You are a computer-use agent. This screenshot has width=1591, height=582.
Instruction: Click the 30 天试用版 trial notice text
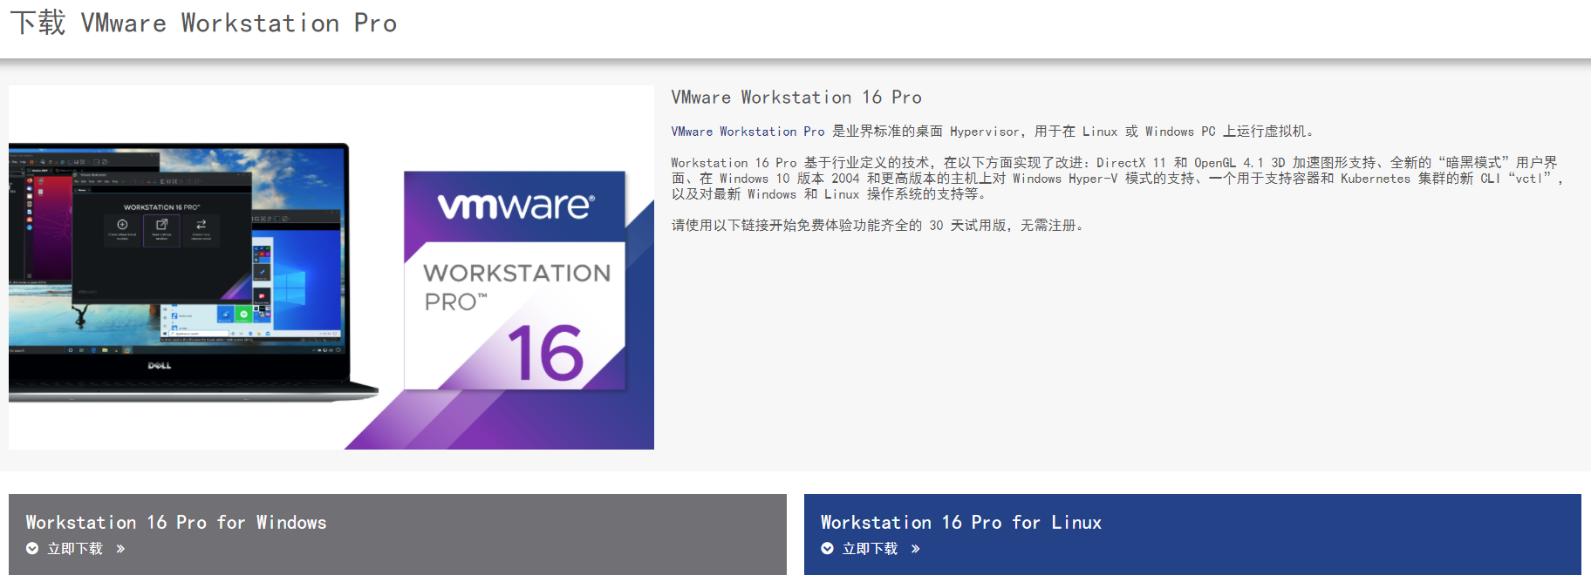pyautogui.click(x=877, y=226)
